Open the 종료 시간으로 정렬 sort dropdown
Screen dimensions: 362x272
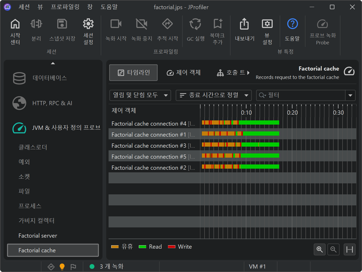coord(213,95)
